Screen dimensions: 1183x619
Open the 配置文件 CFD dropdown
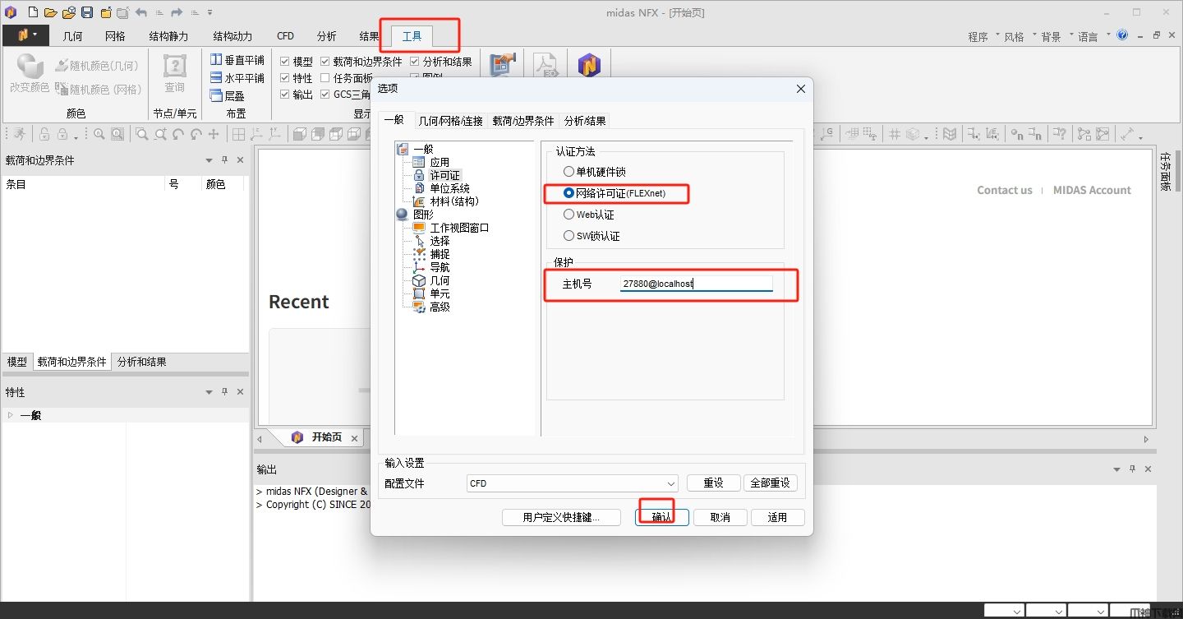tap(573, 483)
